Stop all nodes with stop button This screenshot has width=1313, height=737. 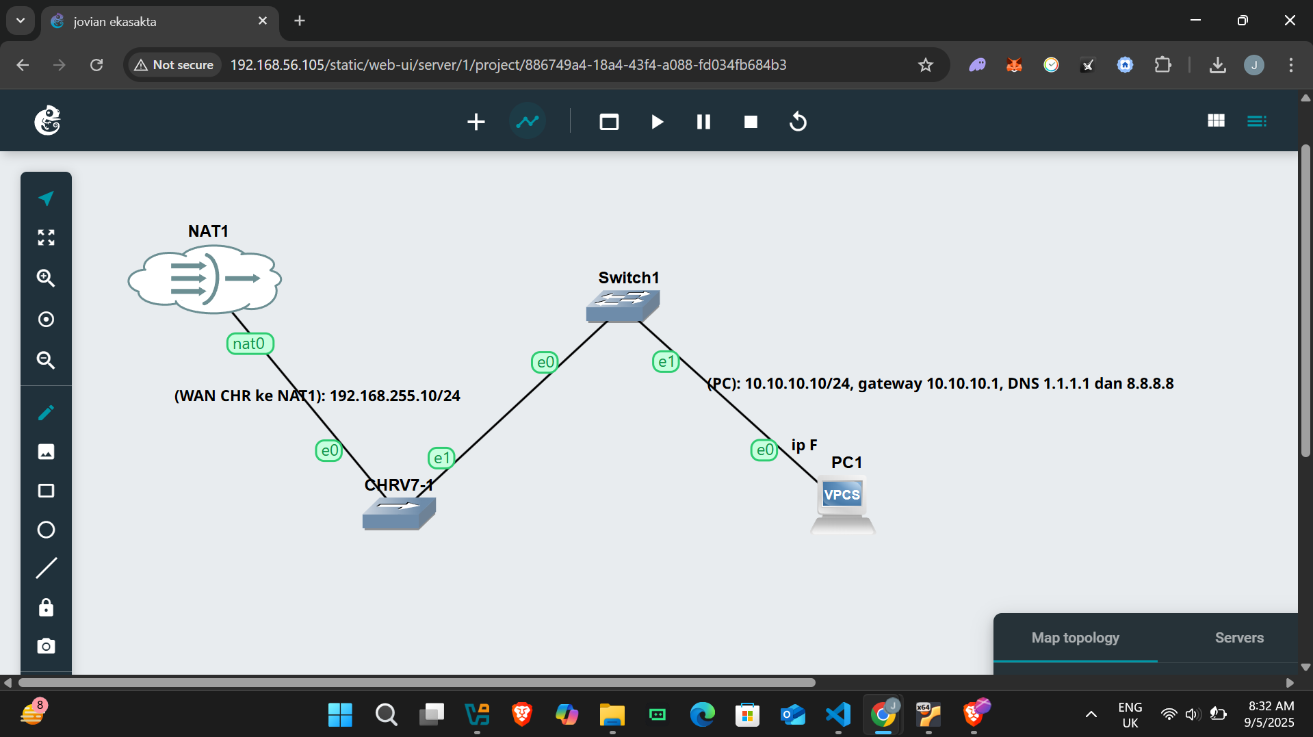pos(751,122)
